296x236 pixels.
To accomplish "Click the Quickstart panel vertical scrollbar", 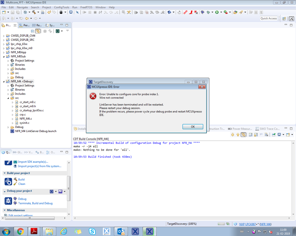I will coord(69,188).
